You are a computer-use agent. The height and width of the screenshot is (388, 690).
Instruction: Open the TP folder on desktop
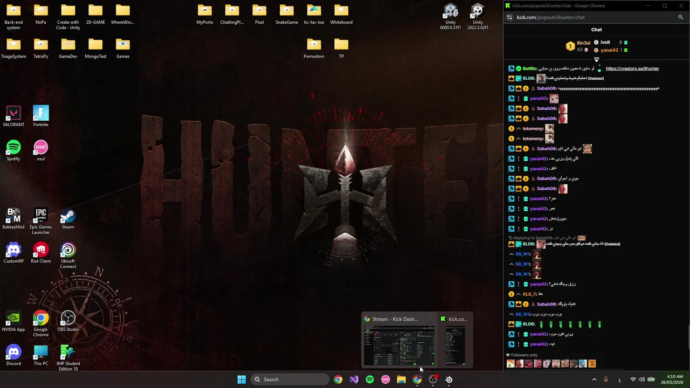pyautogui.click(x=341, y=48)
